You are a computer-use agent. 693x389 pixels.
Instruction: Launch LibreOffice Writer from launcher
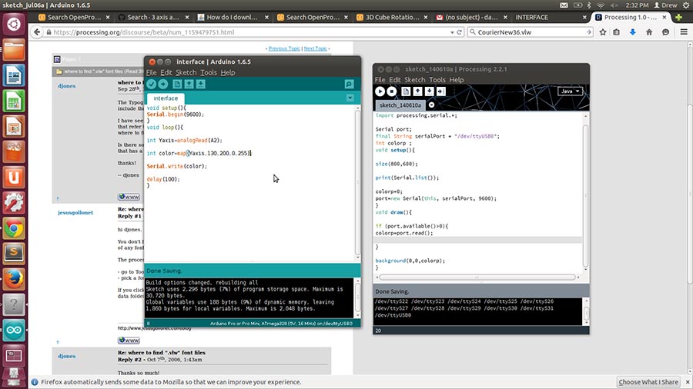14,75
